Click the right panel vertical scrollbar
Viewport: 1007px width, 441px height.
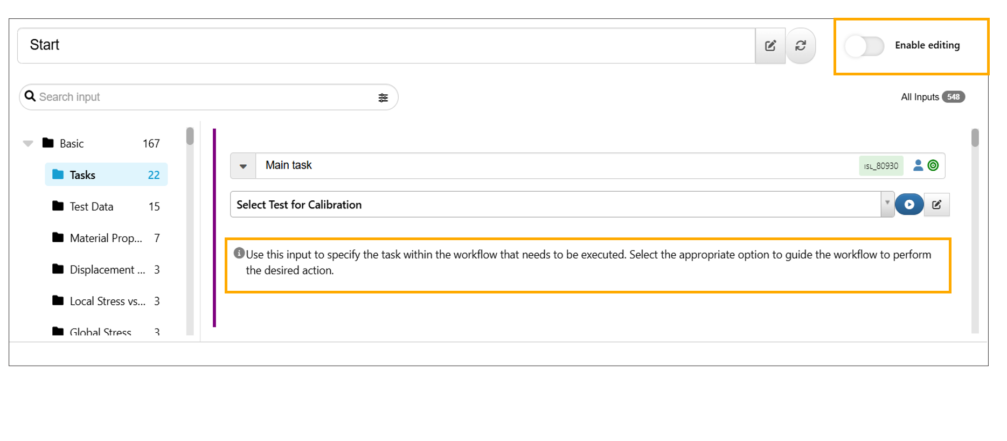pos(975,138)
